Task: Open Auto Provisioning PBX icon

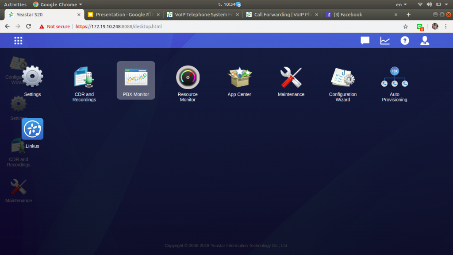Action: click(x=394, y=77)
